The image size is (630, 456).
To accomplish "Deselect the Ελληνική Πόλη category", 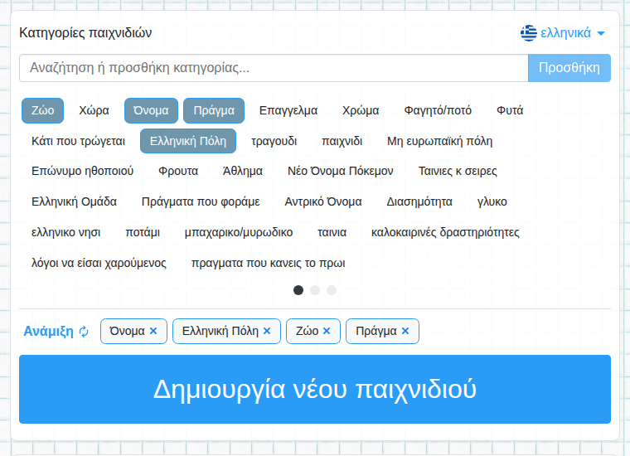I will [188, 141].
